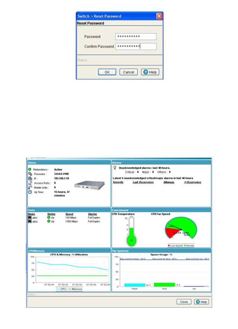This screenshot has height=329, width=238.
Task: Select the IP address 192.168.1.19
Action: coord(61,178)
